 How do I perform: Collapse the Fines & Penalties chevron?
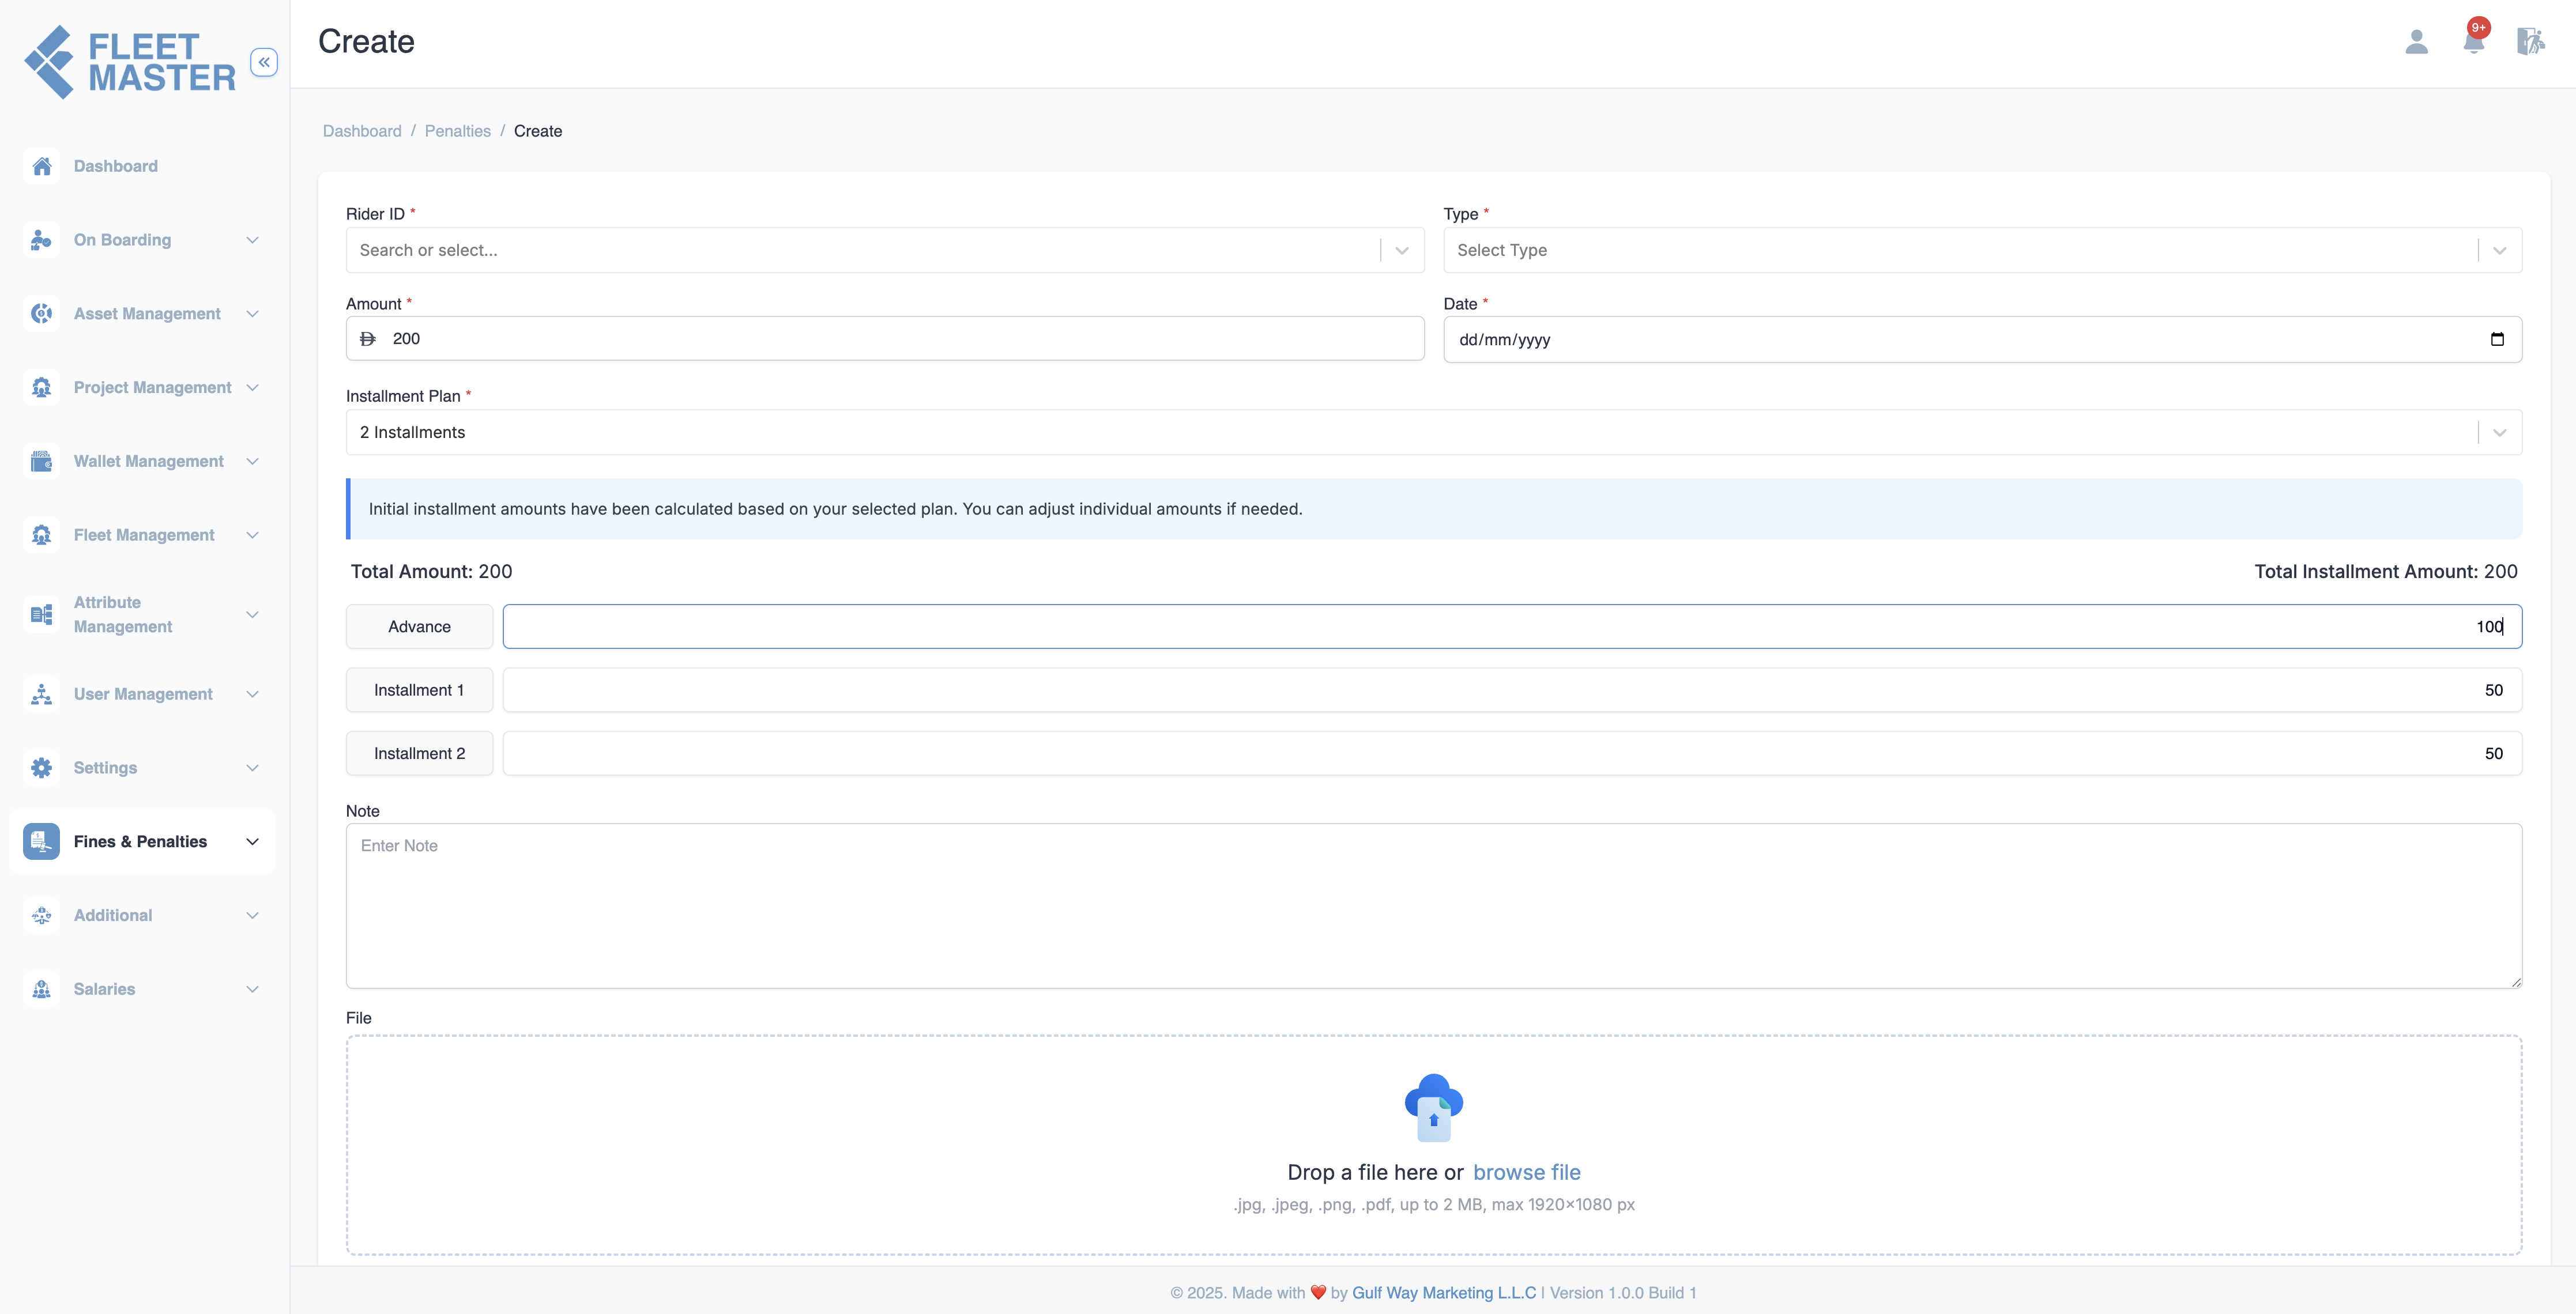click(x=253, y=841)
